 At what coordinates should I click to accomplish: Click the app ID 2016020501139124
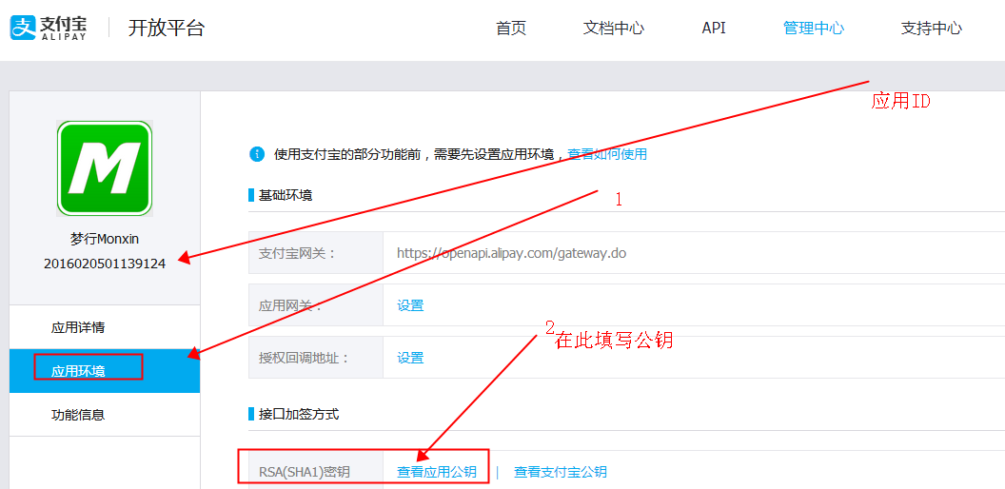tap(105, 264)
